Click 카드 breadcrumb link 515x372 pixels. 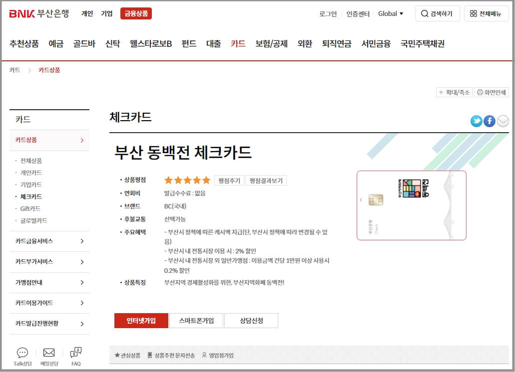point(15,70)
